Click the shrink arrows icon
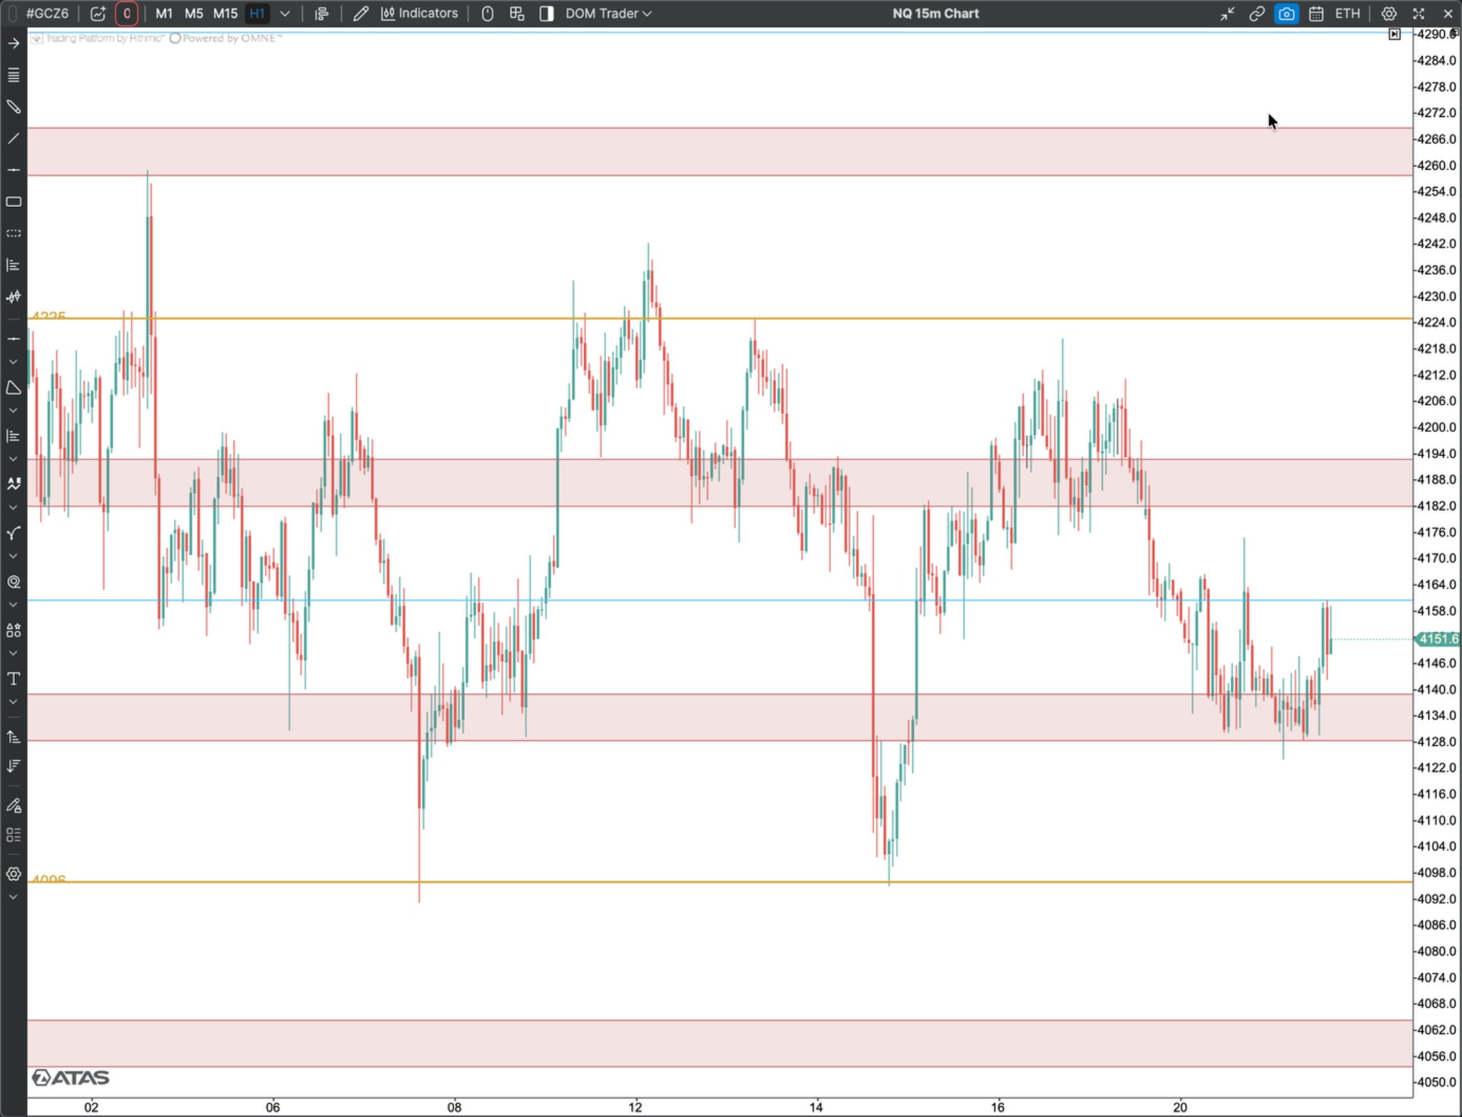The width and height of the screenshot is (1462, 1117). (x=1227, y=14)
